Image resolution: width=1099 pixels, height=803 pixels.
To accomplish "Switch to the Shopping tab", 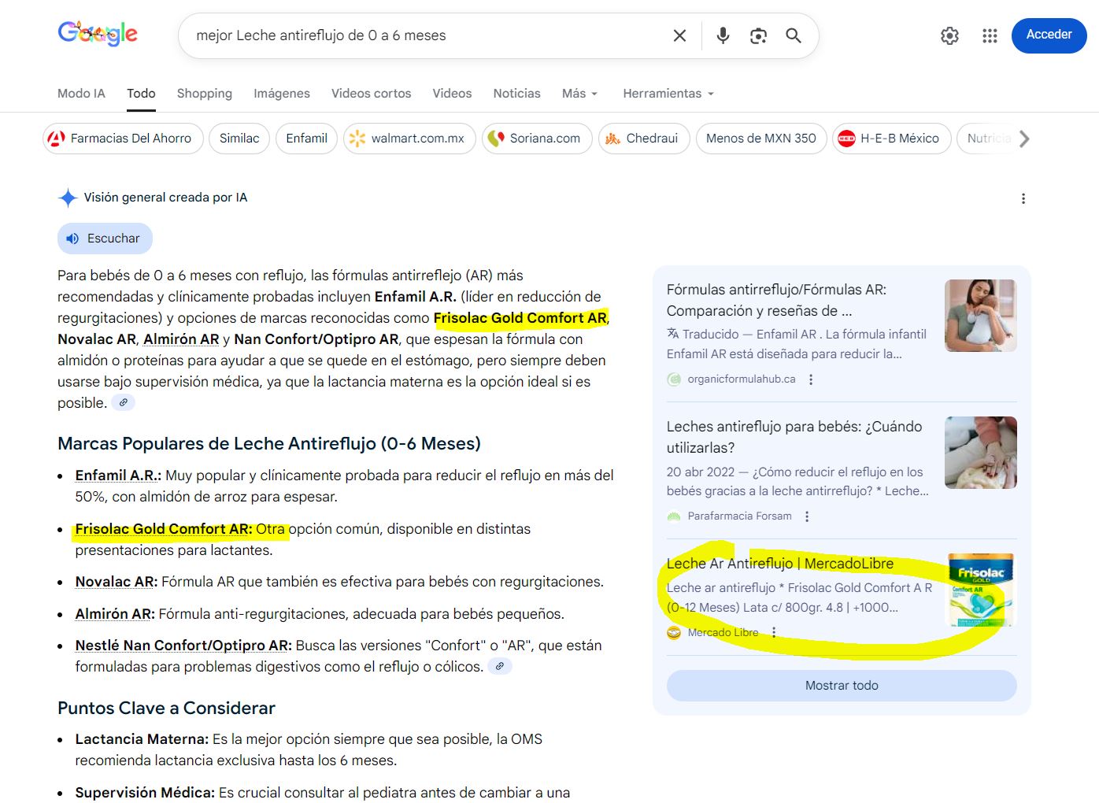I will point(204,94).
